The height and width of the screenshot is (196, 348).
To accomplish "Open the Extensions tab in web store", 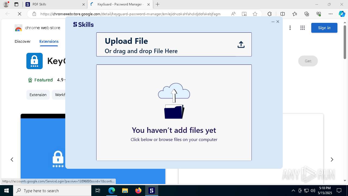I will pos(49,41).
